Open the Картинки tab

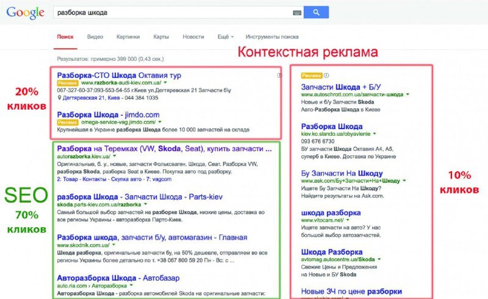pos(128,37)
